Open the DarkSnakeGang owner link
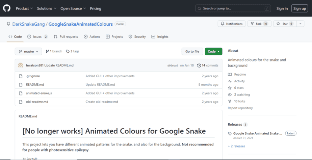 [28, 24]
